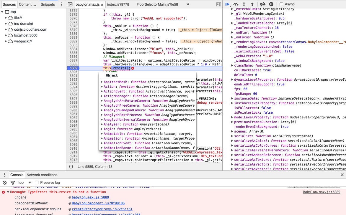Click the red error icon in console message
The width and height of the screenshot is (346, 215).
pos(3,192)
